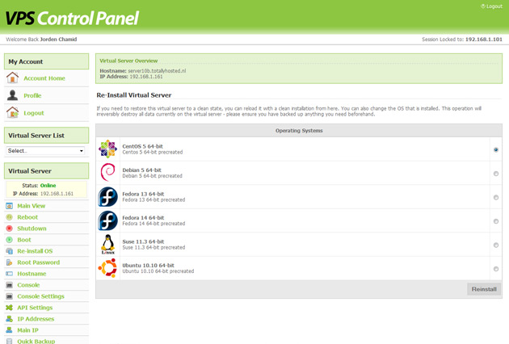
Task: Go to Root Password page
Action: (38, 262)
